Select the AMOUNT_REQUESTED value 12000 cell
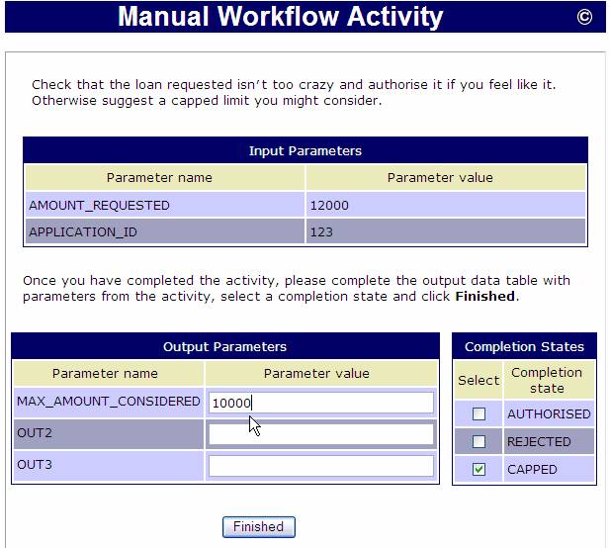 click(x=445, y=206)
